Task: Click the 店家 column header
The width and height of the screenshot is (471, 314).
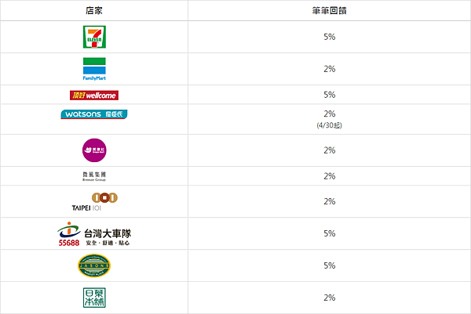Action: pos(94,11)
